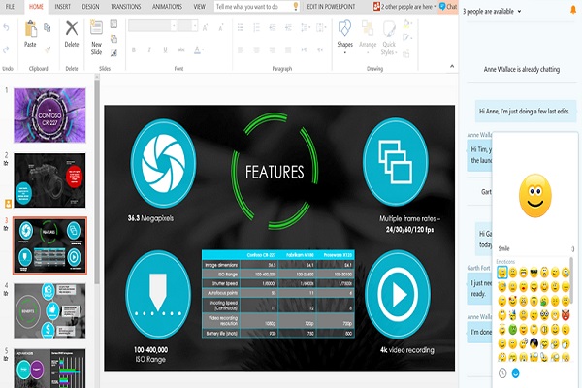582x388 pixels.
Task: Open the font size dropdown
Action: pos(195,25)
